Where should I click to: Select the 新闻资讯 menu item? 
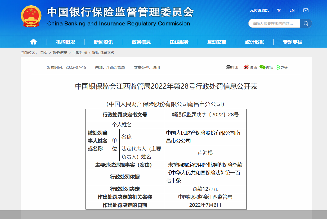103,42
